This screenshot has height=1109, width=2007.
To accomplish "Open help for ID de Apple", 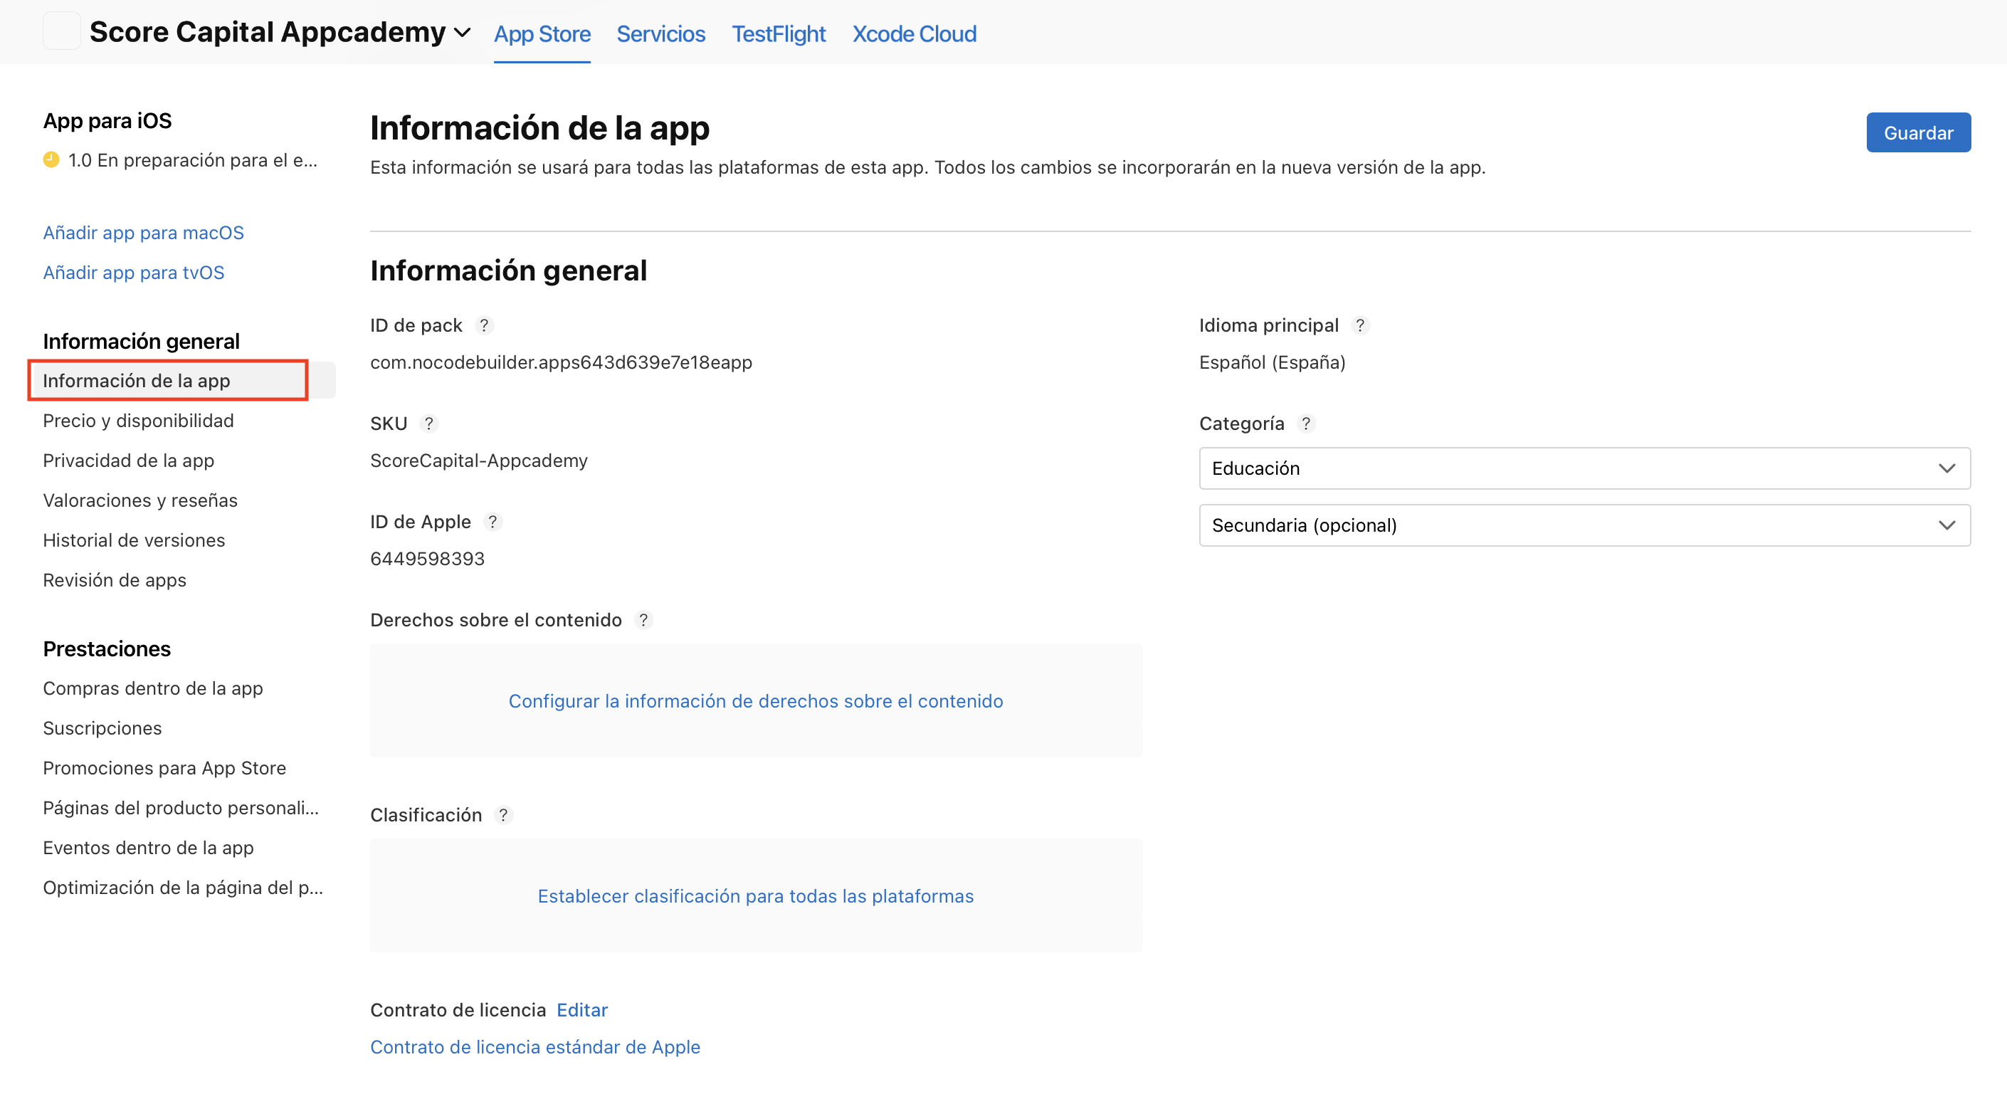I will [x=492, y=522].
